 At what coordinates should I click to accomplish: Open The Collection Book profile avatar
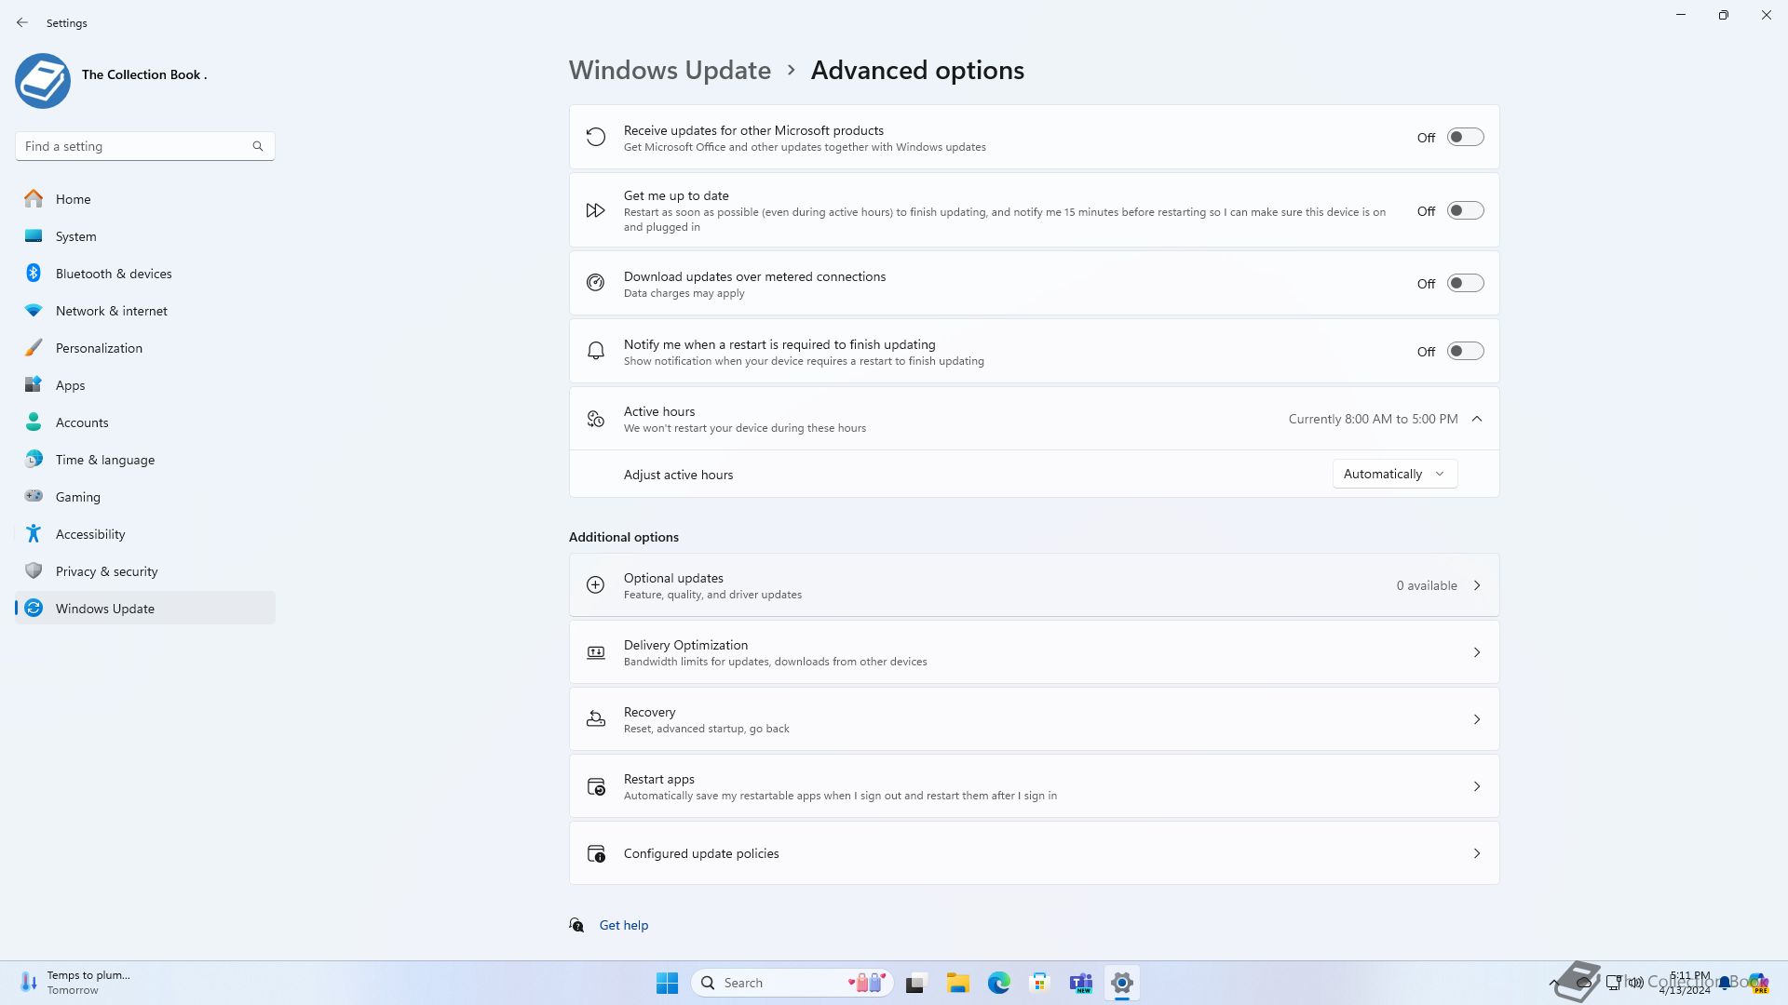tap(43, 80)
